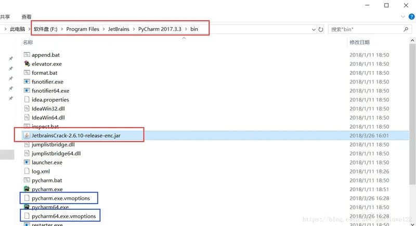The height and width of the screenshot is (226, 416).
Task: Sort by the 修改日期 column header
Action: 359,42
